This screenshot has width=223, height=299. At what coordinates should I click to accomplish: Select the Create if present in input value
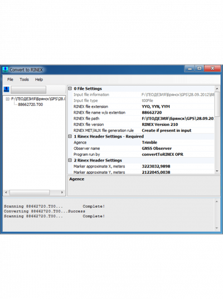[x=177, y=130]
